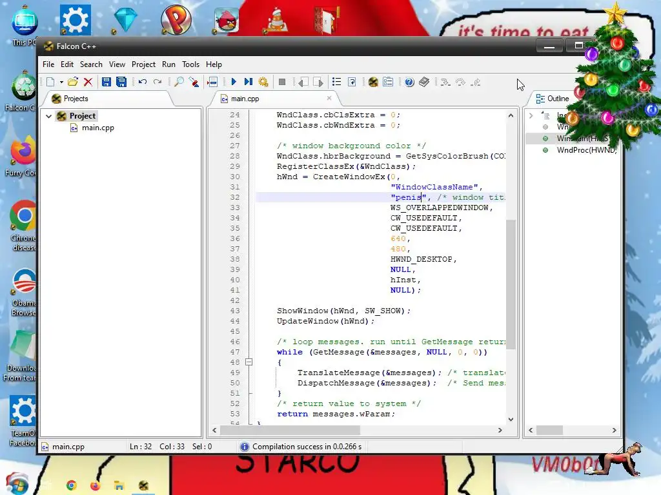This screenshot has width=661, height=495.
Task: Click the Step Out debug icon
Action: click(476, 82)
